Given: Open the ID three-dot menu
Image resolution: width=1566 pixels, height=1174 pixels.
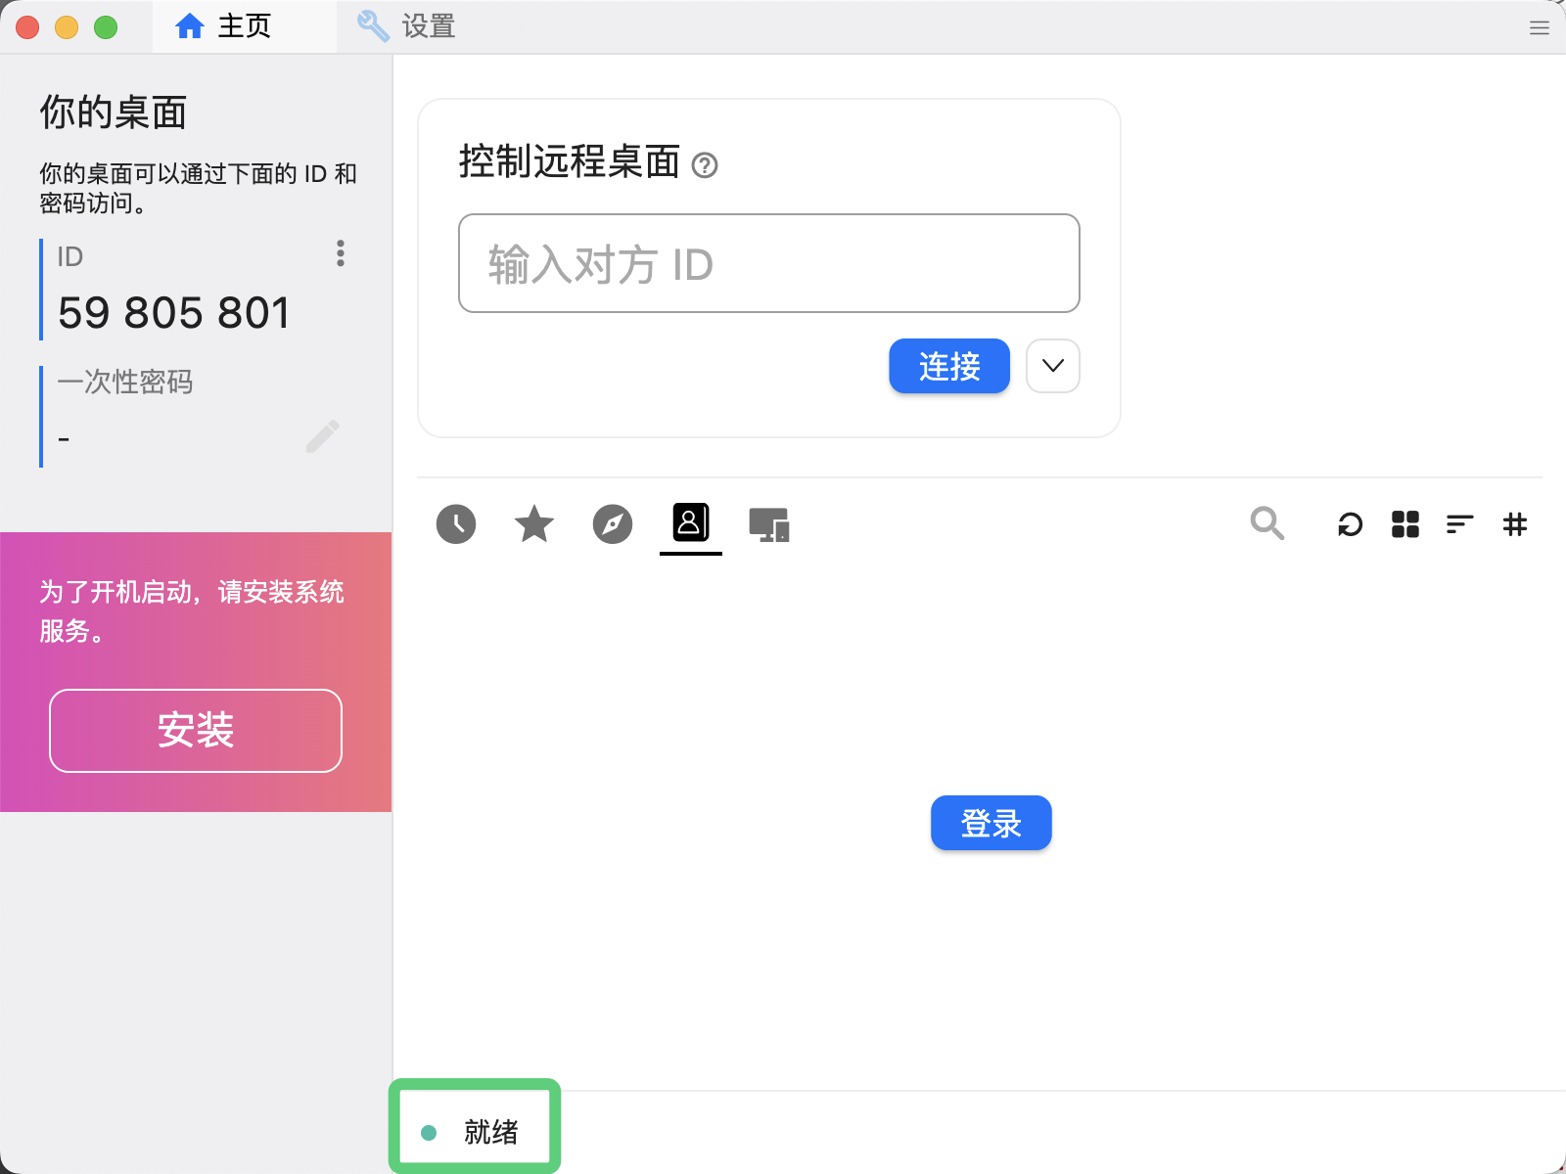Looking at the screenshot, I should [340, 255].
